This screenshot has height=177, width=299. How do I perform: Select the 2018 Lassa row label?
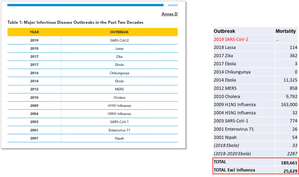pos(225,47)
